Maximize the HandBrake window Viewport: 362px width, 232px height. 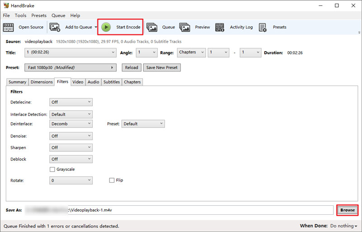tap(337, 5)
